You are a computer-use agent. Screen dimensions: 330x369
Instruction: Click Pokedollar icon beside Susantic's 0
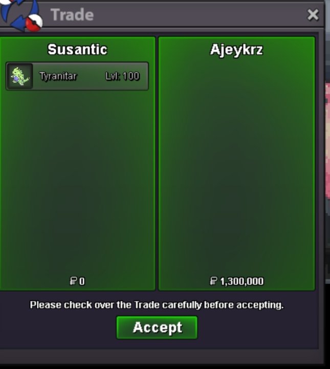click(73, 281)
